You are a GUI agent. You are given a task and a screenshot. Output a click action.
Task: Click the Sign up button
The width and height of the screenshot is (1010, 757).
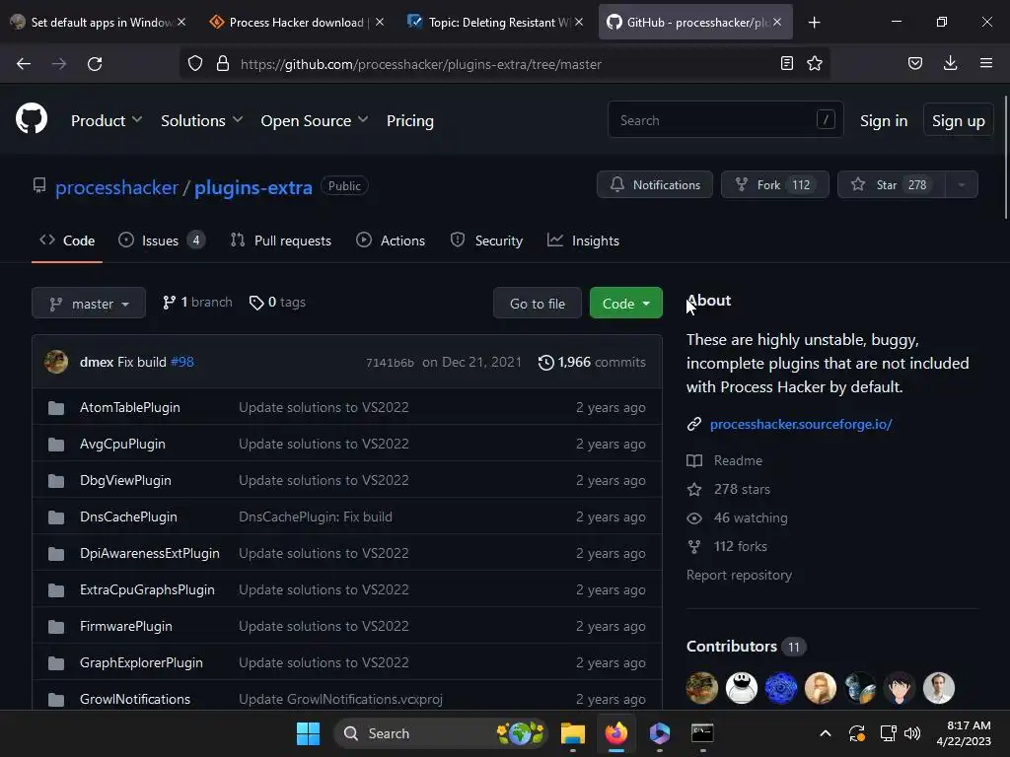(x=959, y=120)
